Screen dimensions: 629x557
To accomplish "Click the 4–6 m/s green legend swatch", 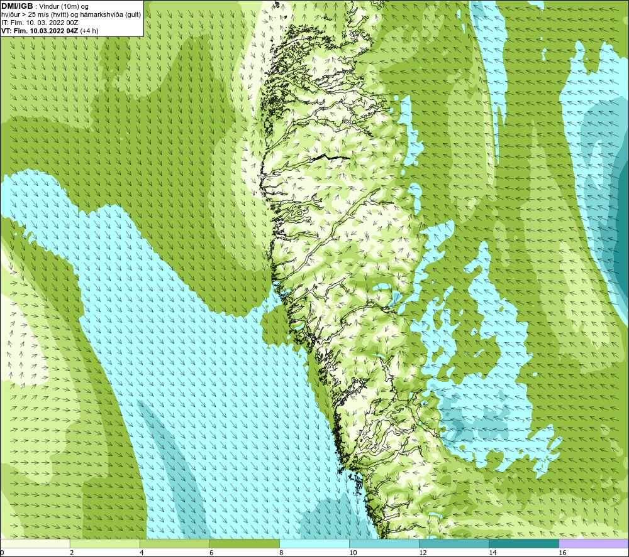I will tap(175, 543).
